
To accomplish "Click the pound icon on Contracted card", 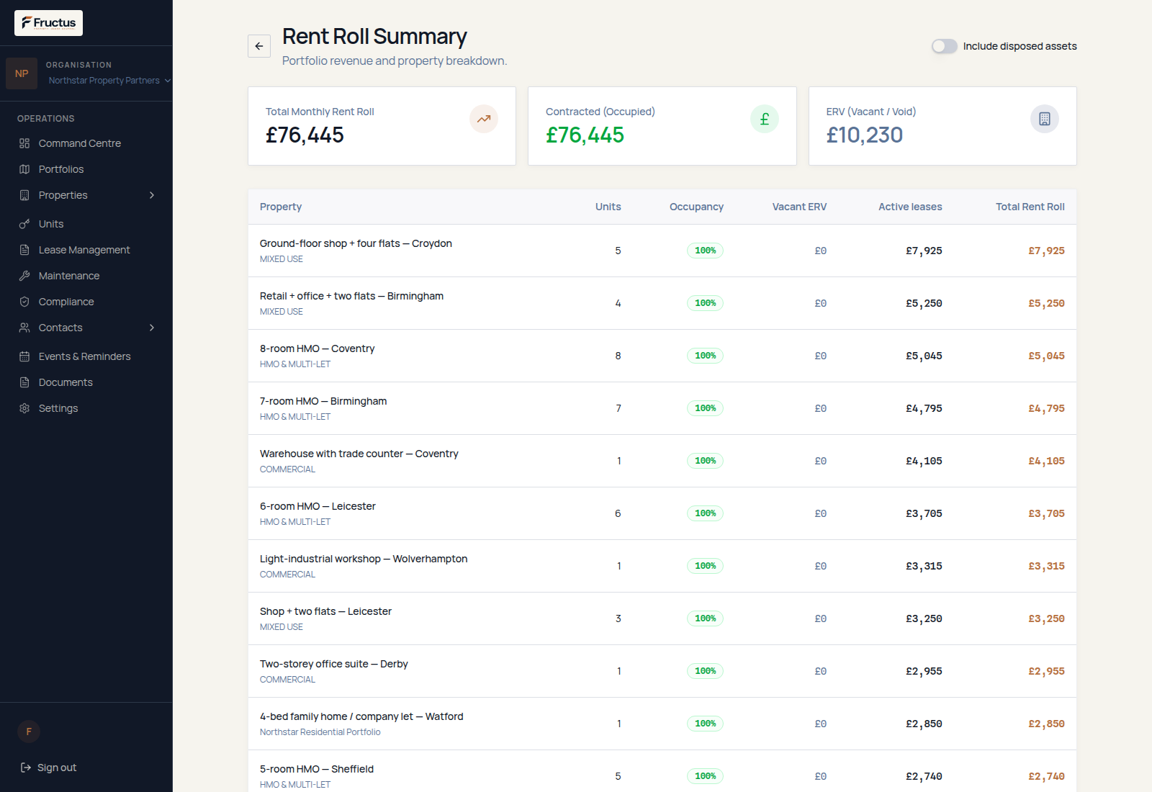I will coord(765,119).
